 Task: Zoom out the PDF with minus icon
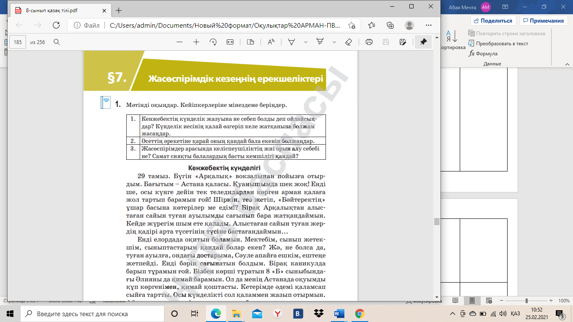coord(180,42)
